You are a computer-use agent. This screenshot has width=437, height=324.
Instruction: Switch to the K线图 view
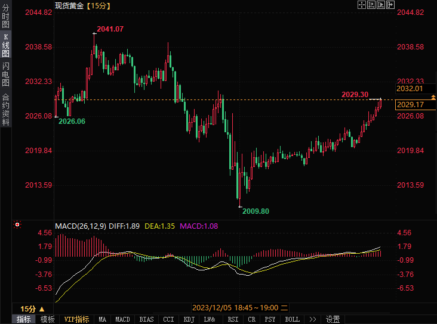[5, 45]
